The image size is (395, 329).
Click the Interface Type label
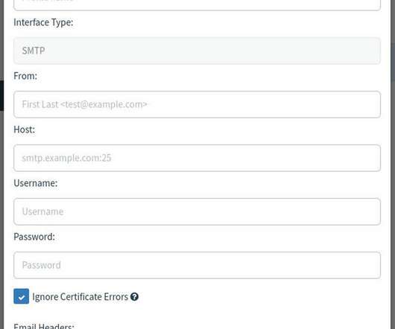click(43, 22)
